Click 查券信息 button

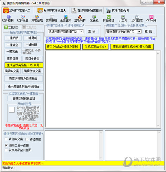point(13,58)
